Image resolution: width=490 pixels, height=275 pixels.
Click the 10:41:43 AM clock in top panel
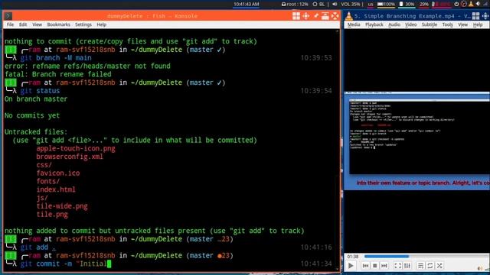247,4
